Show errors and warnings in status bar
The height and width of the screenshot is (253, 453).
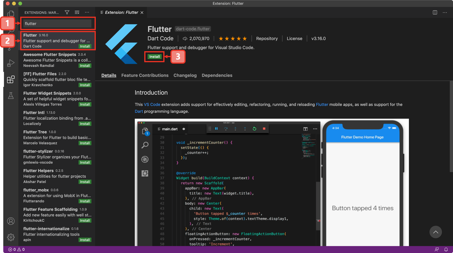tap(16, 249)
